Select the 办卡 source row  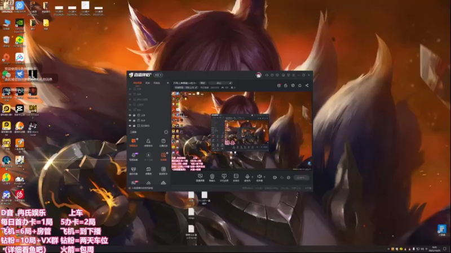coord(149,120)
